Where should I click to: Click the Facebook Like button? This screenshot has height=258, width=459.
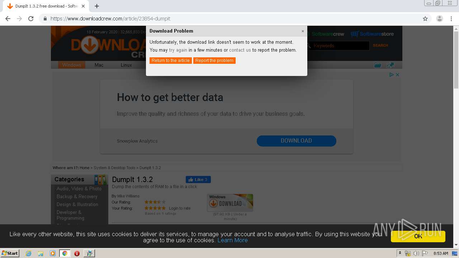(198, 180)
